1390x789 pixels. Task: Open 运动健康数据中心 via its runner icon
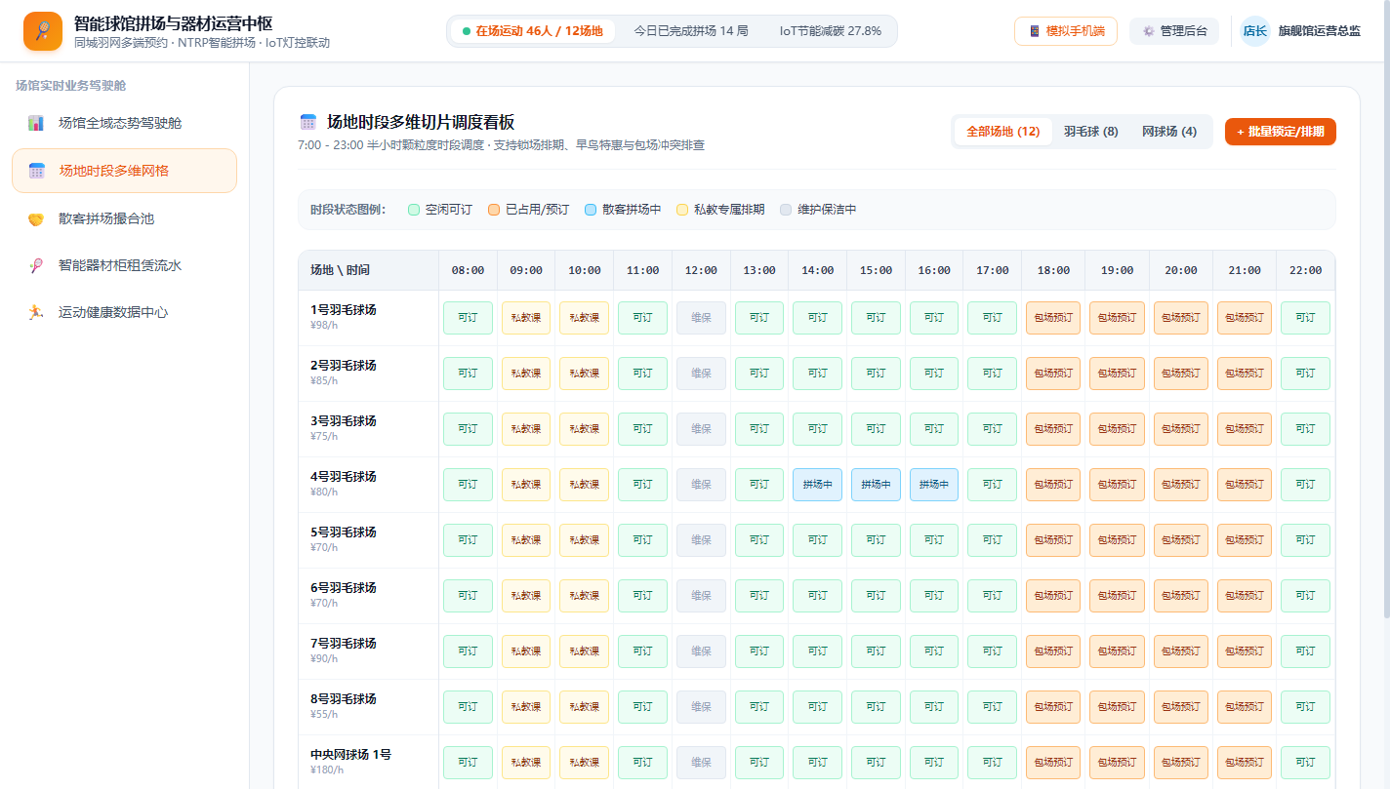tap(36, 312)
